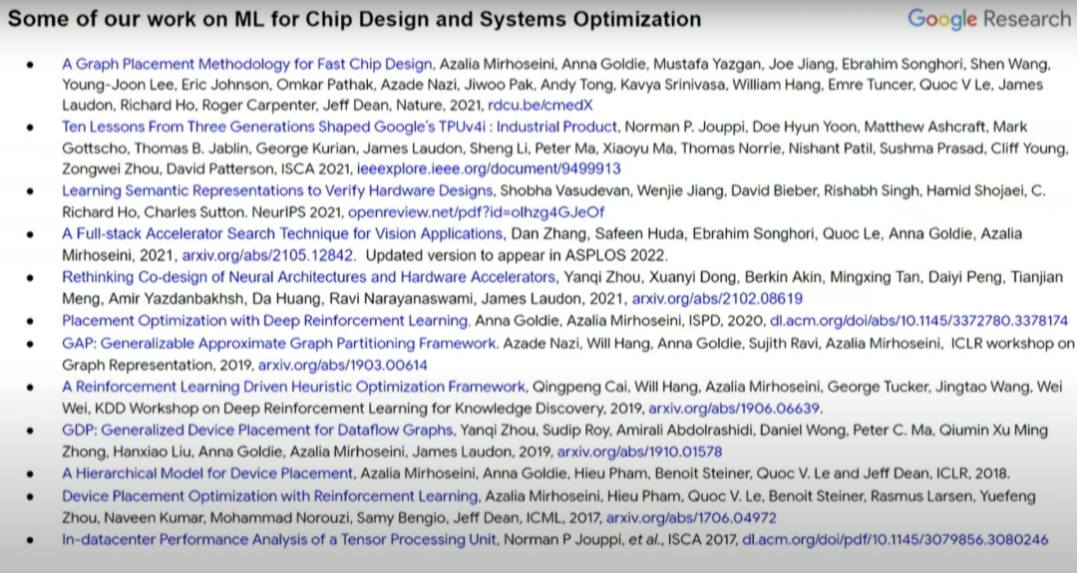Viewport: 1077px width, 573px height.
Task: Open 'GDP: Generalized Device Placement for Dataflow Graphs'
Action: click(x=257, y=430)
